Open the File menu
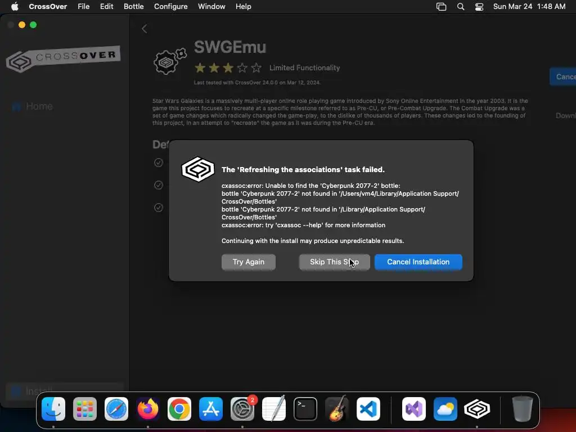Image resolution: width=576 pixels, height=432 pixels. tap(83, 6)
